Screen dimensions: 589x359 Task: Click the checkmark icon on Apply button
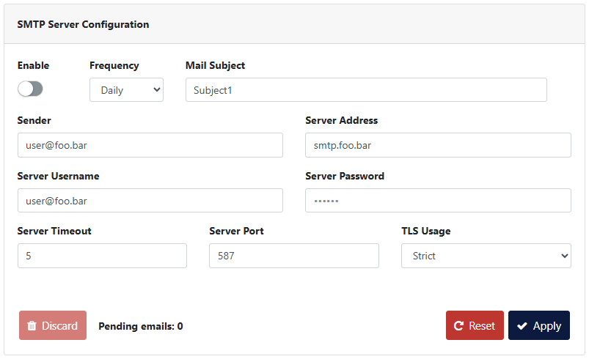(x=522, y=326)
